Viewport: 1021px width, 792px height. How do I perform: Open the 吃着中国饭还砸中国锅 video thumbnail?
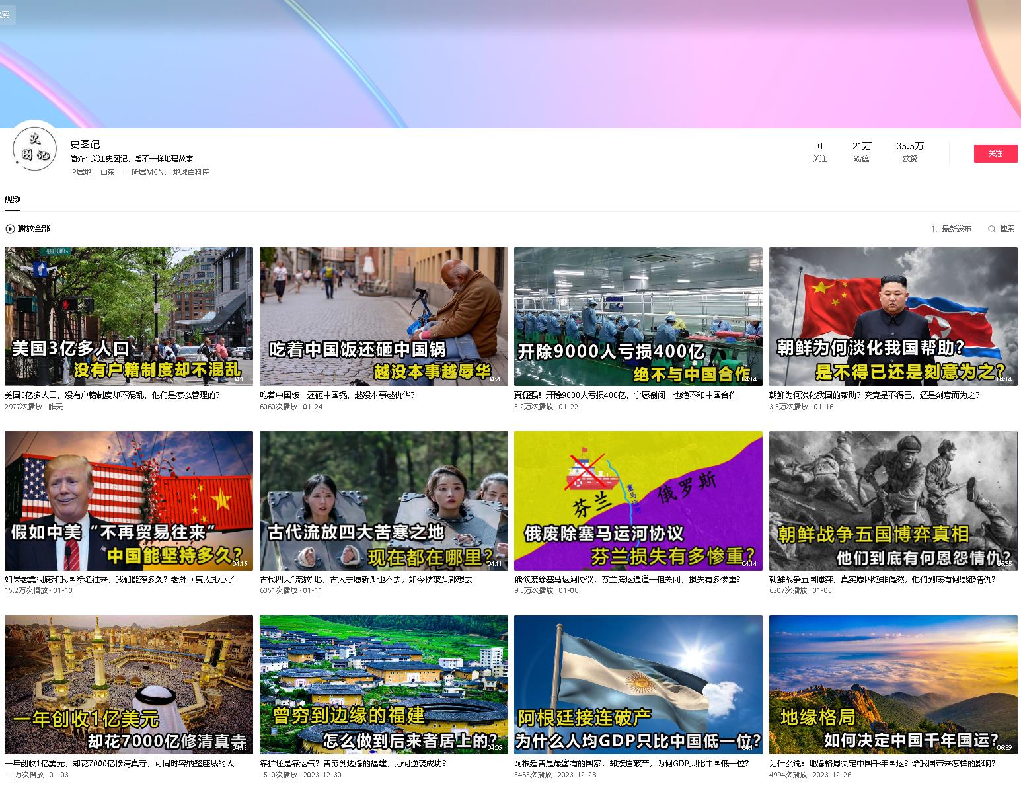pyautogui.click(x=383, y=317)
